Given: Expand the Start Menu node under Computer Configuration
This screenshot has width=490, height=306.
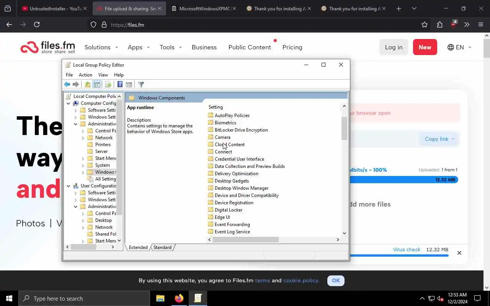Looking at the screenshot, I should 83,158.
